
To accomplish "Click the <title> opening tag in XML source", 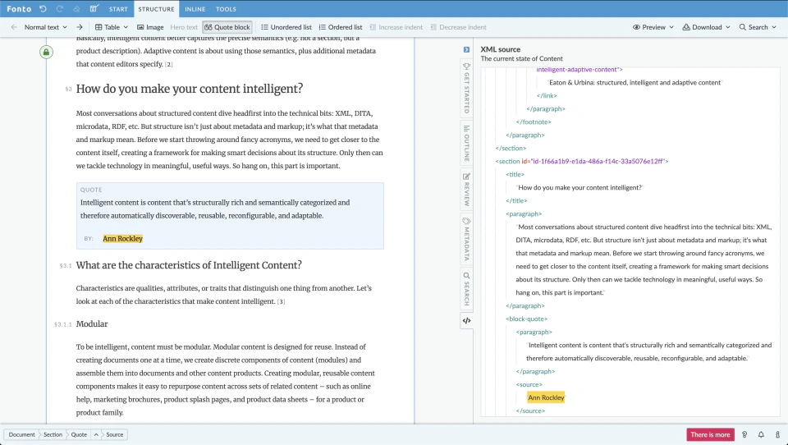I will point(515,175).
